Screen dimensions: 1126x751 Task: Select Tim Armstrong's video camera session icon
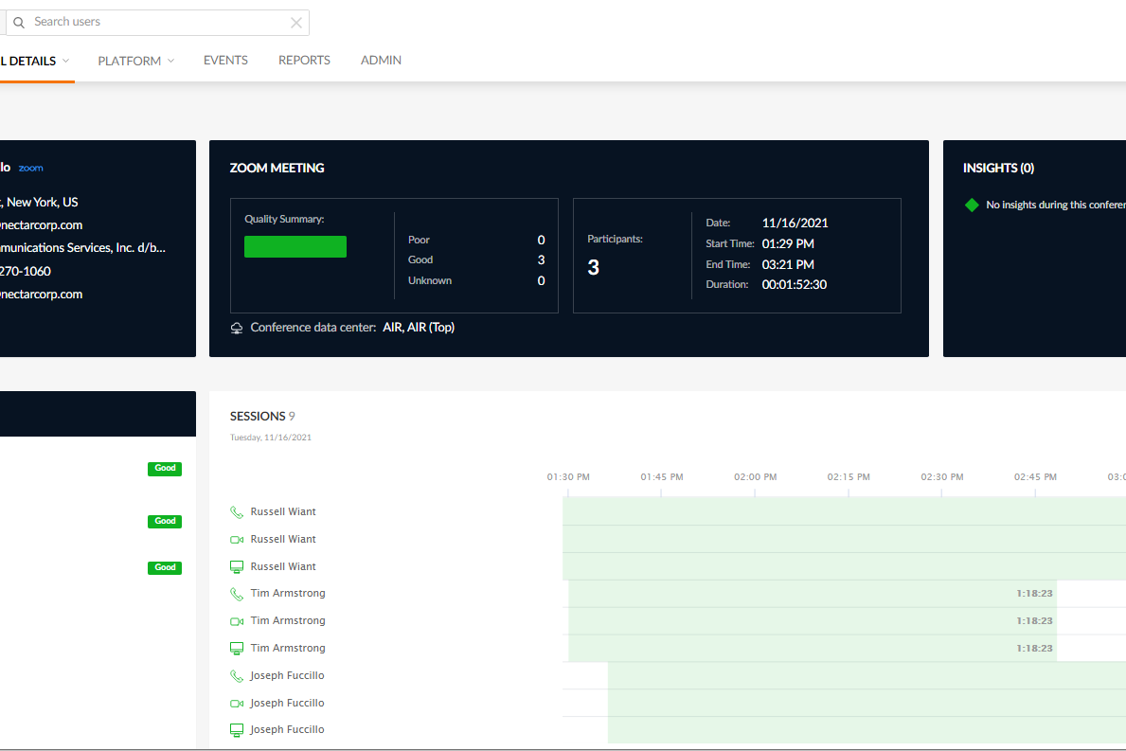click(x=236, y=621)
